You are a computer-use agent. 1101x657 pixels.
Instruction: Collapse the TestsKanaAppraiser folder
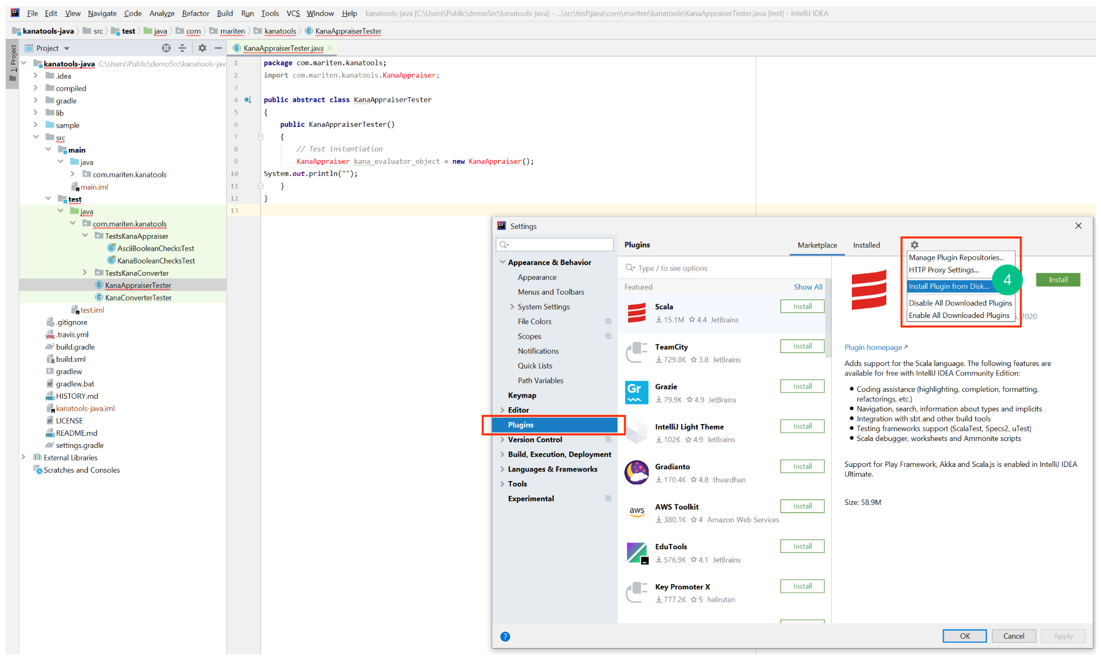85,236
